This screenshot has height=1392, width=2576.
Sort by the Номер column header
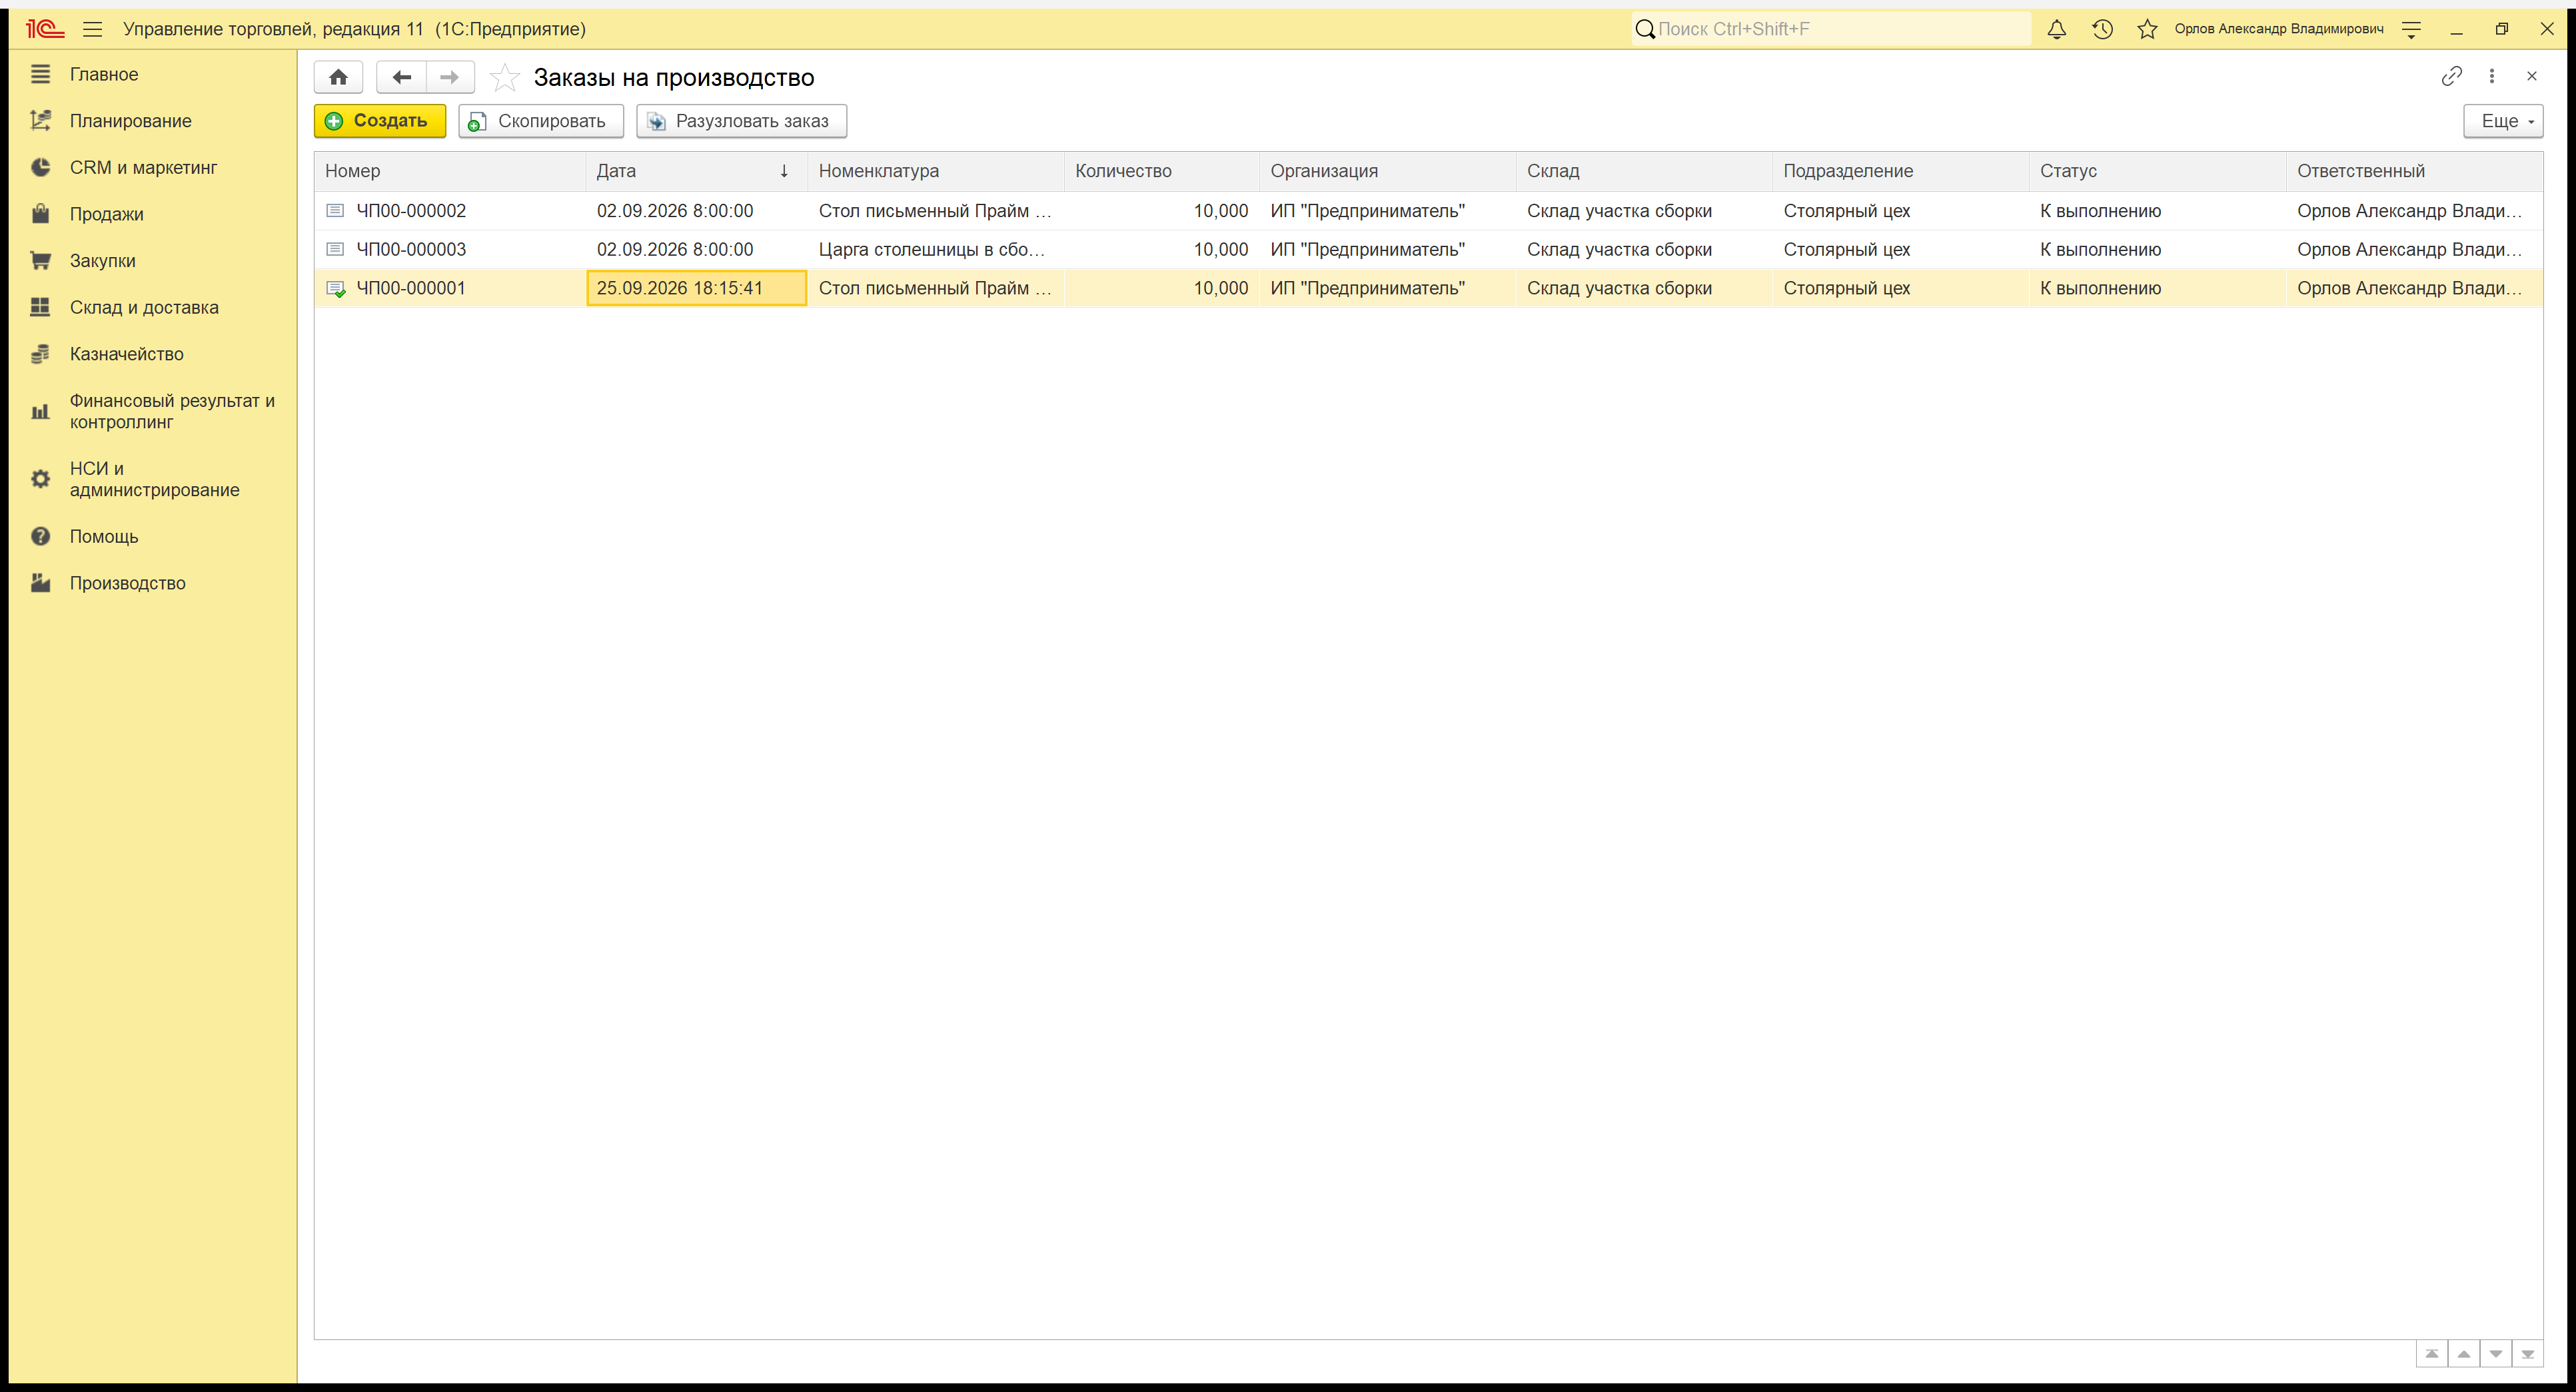(x=450, y=171)
